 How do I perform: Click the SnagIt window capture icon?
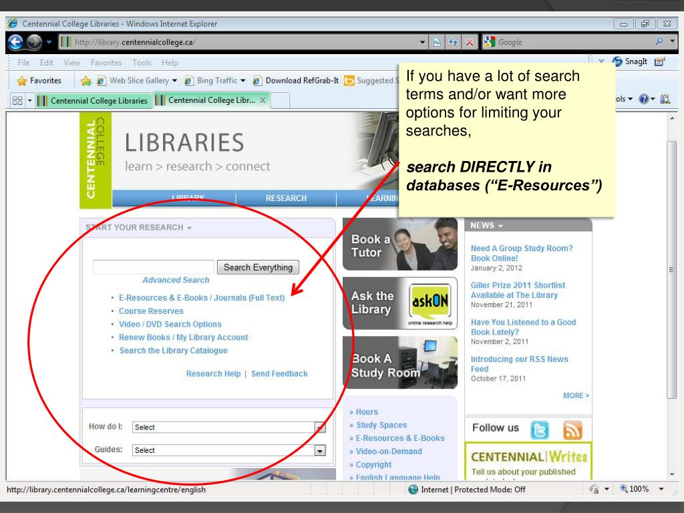(659, 61)
